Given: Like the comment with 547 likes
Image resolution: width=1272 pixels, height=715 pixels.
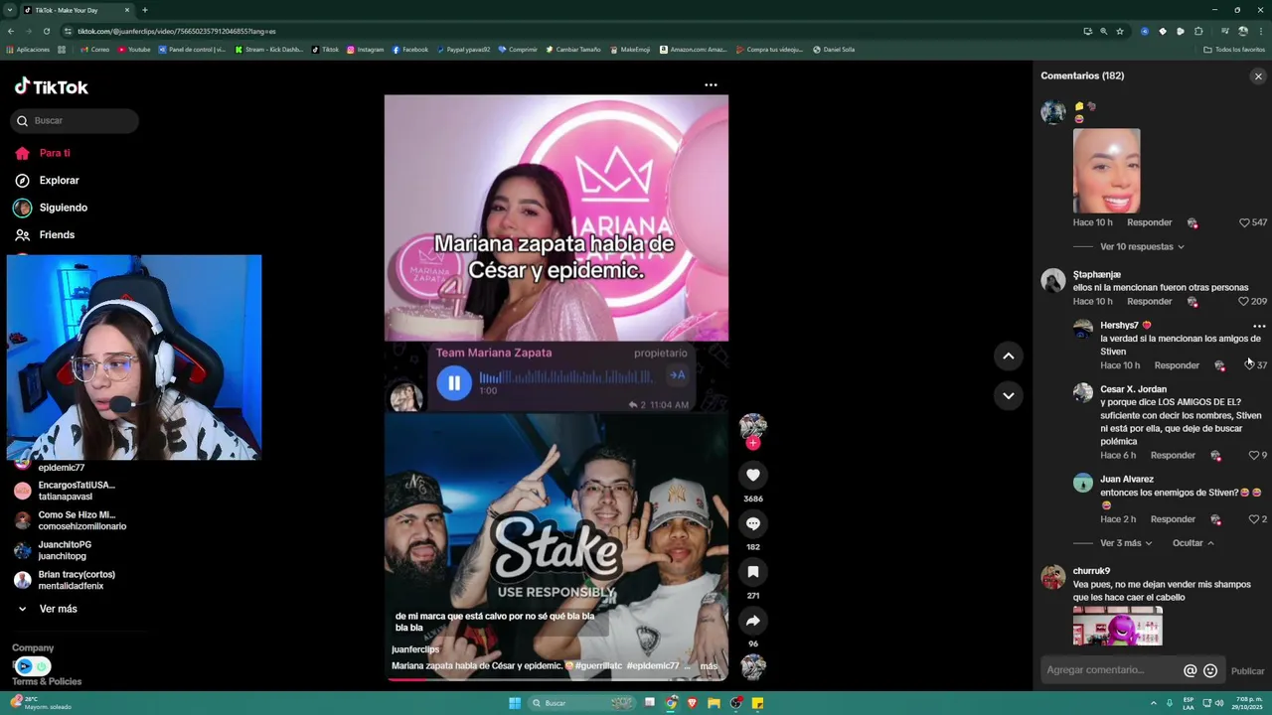Looking at the screenshot, I should coord(1244,222).
